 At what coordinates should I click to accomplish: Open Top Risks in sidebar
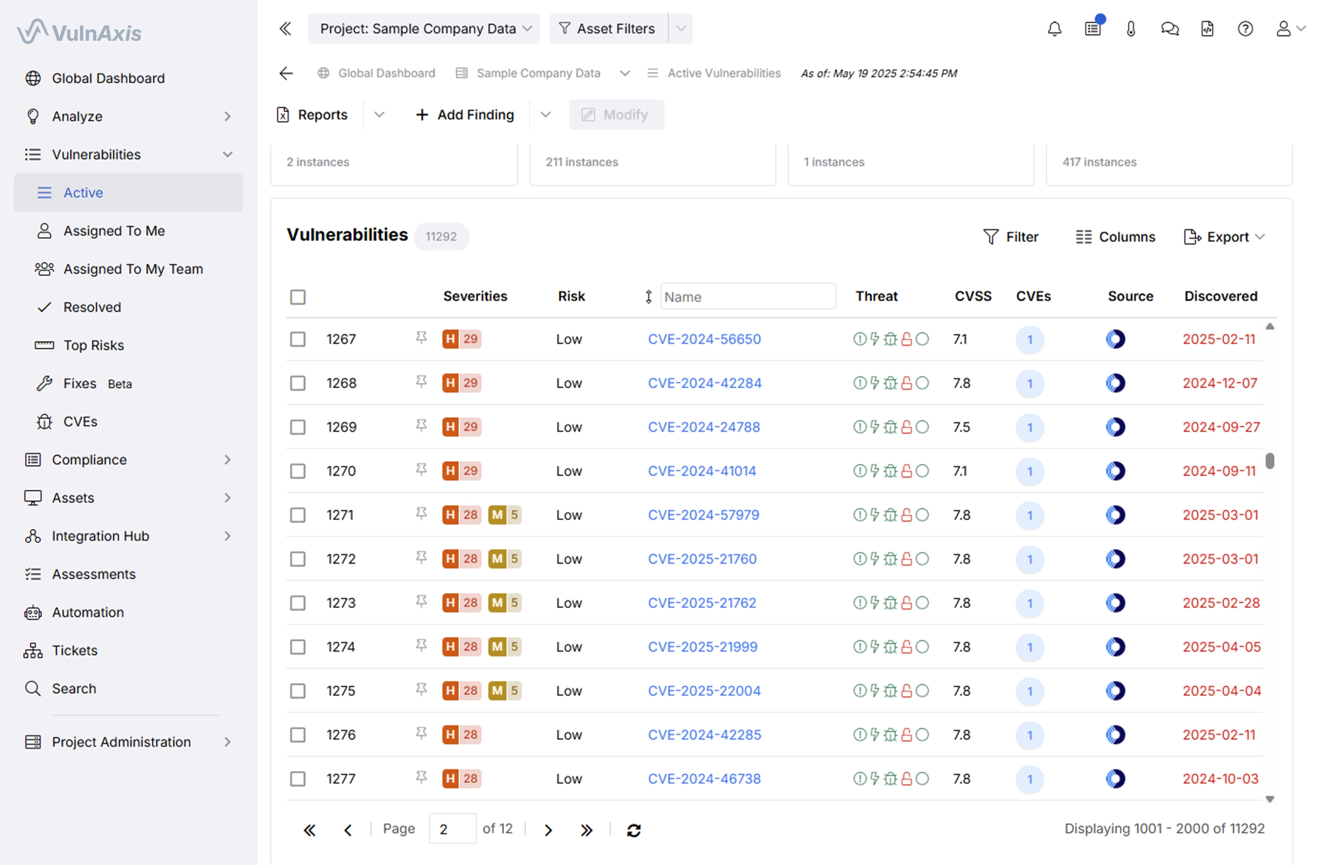(93, 345)
